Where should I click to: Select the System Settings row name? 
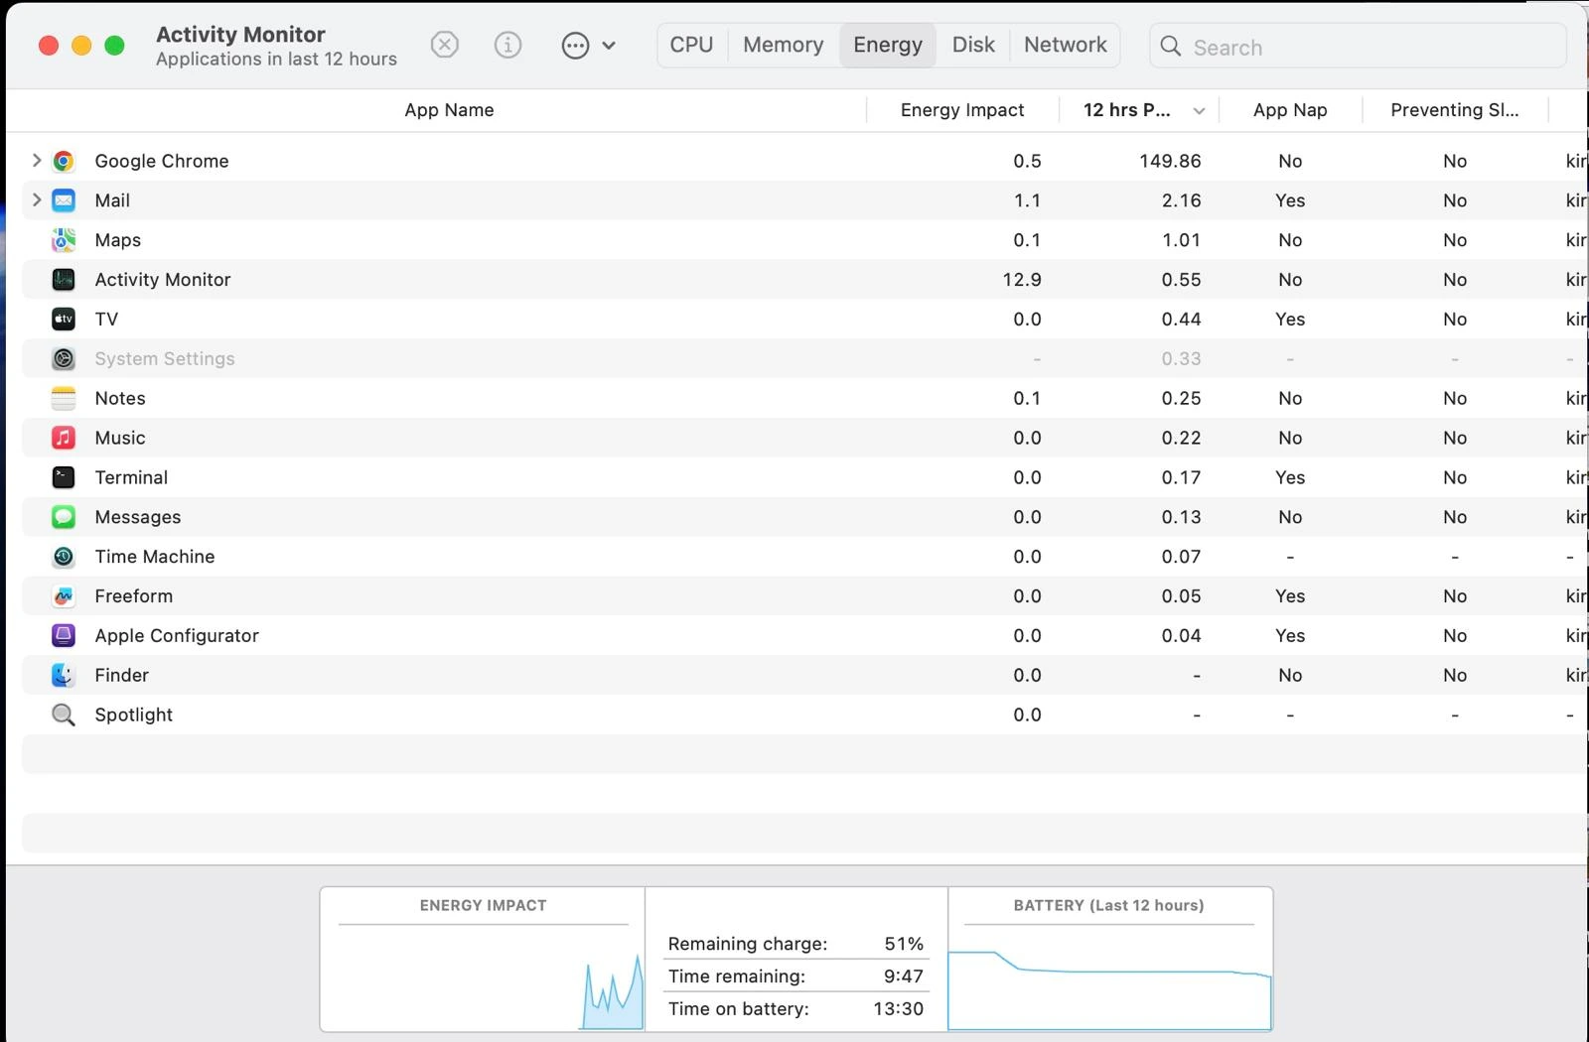tap(165, 359)
